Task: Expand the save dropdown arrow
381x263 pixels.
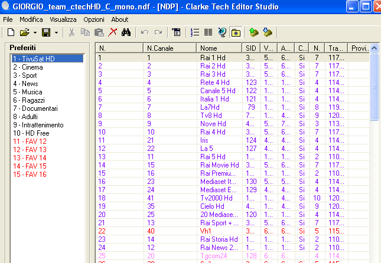Action: (x=56, y=32)
